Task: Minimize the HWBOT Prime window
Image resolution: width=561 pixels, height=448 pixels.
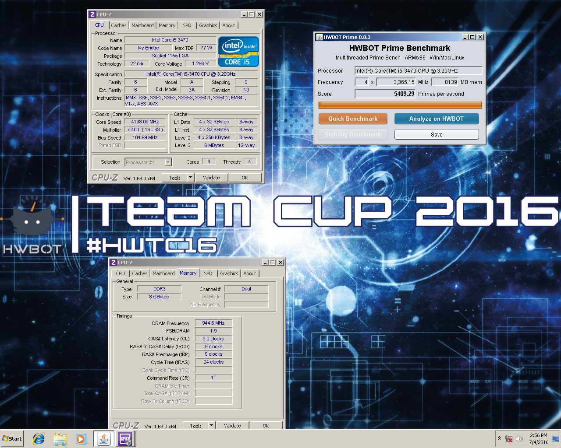Action: [465, 37]
